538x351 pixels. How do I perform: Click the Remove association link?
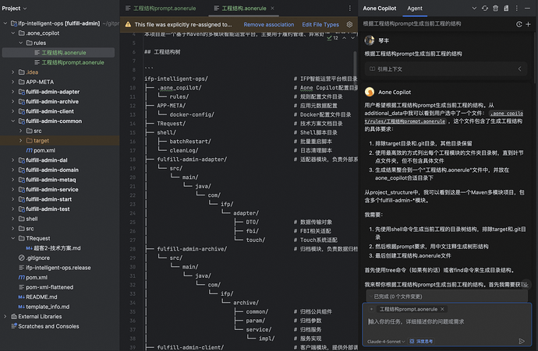click(269, 24)
